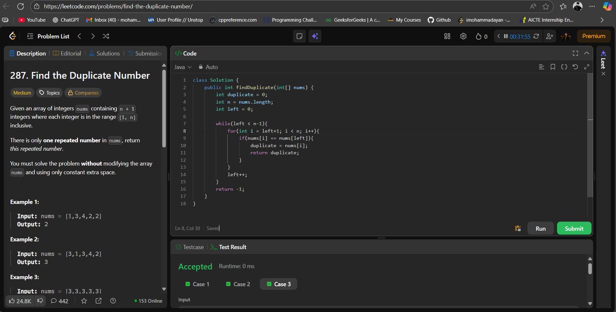Image resolution: width=616 pixels, height=312 pixels.
Task: Open the YouTube bookmark
Action: click(x=32, y=20)
